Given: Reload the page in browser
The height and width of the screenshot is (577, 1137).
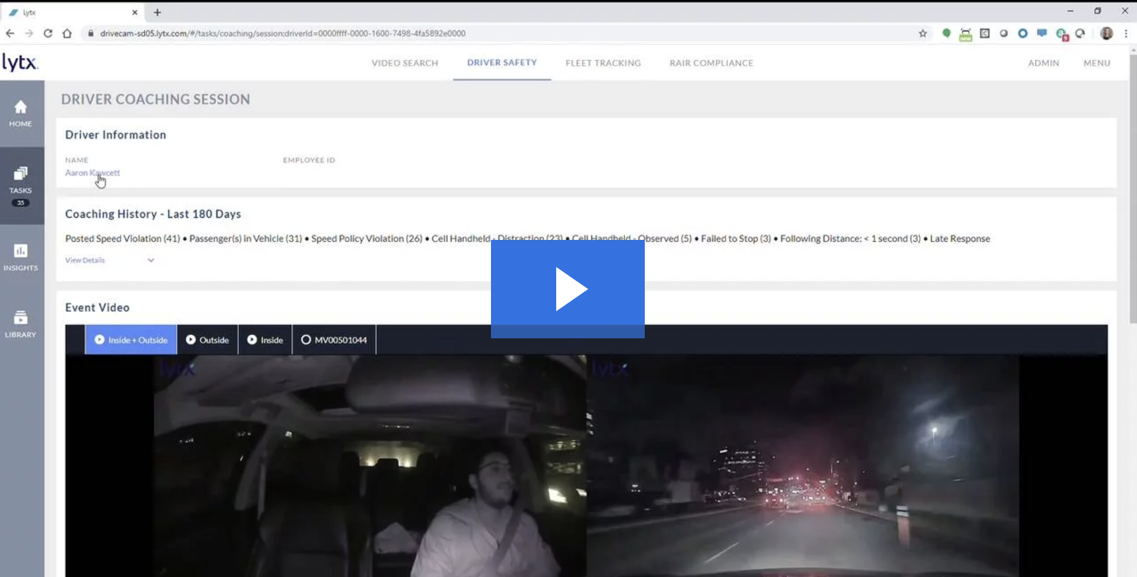Looking at the screenshot, I should (x=48, y=33).
